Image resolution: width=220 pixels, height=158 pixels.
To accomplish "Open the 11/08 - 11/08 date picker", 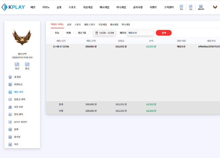I will click(x=105, y=33).
